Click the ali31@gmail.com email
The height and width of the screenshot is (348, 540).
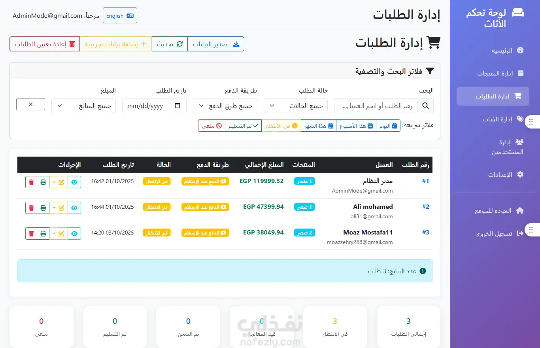tap(372, 217)
